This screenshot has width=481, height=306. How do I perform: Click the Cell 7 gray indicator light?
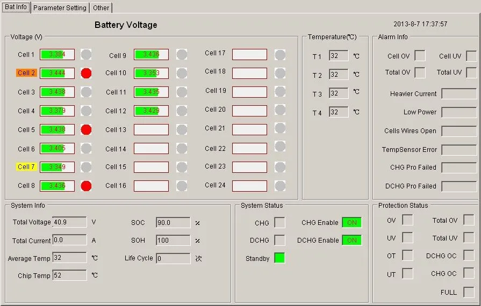pos(86,167)
